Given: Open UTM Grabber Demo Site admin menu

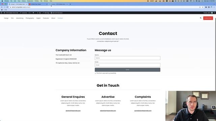Looking at the screenshot, I should (11, 13).
